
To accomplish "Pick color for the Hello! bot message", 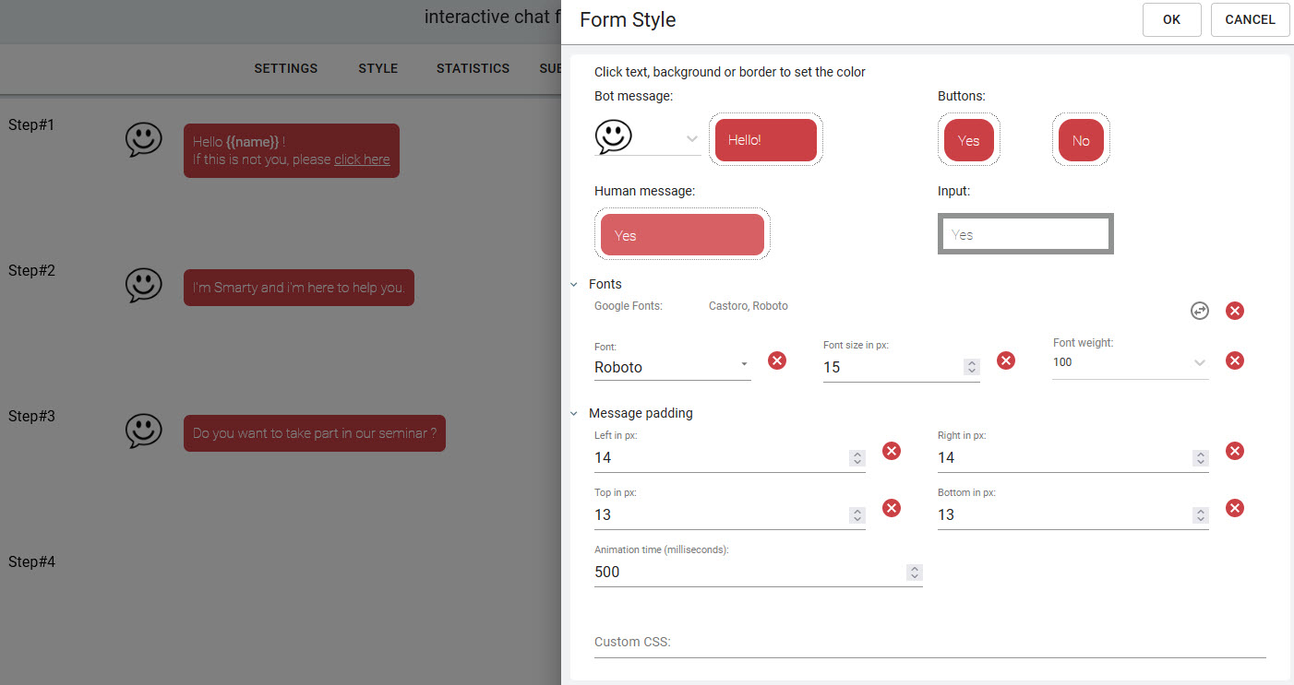I will [765, 140].
